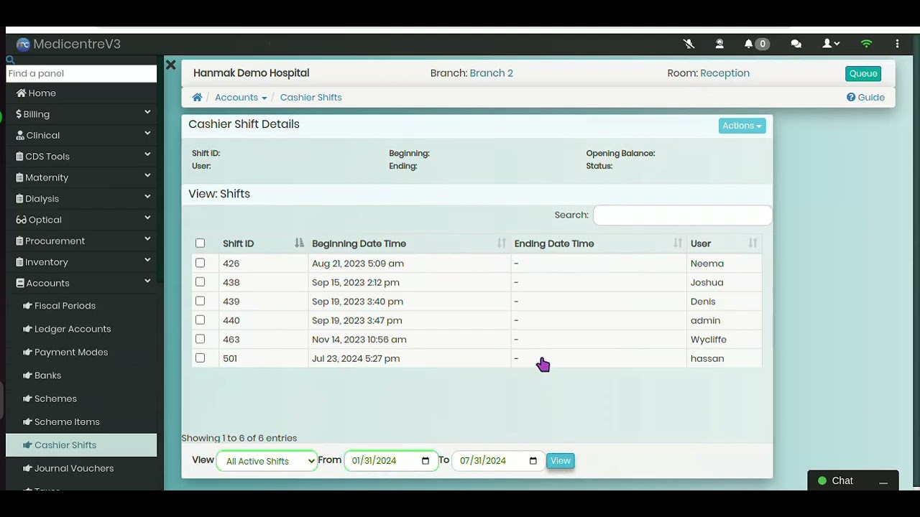Minimize the Chat widget
Screen dimensions: 920x517
click(883, 482)
